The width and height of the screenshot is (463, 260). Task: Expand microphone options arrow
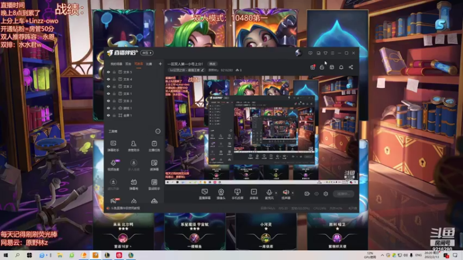coord(276,193)
